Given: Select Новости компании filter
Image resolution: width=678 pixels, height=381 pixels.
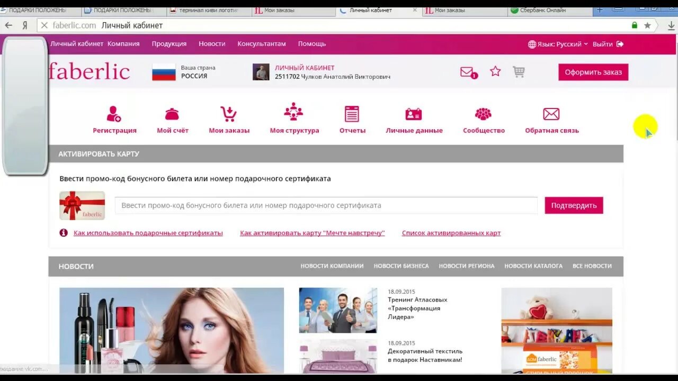Looking at the screenshot, I should pyautogui.click(x=332, y=266).
